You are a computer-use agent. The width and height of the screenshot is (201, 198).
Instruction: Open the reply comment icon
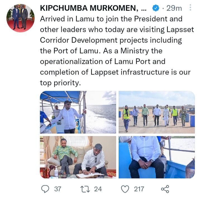[x=45, y=189]
